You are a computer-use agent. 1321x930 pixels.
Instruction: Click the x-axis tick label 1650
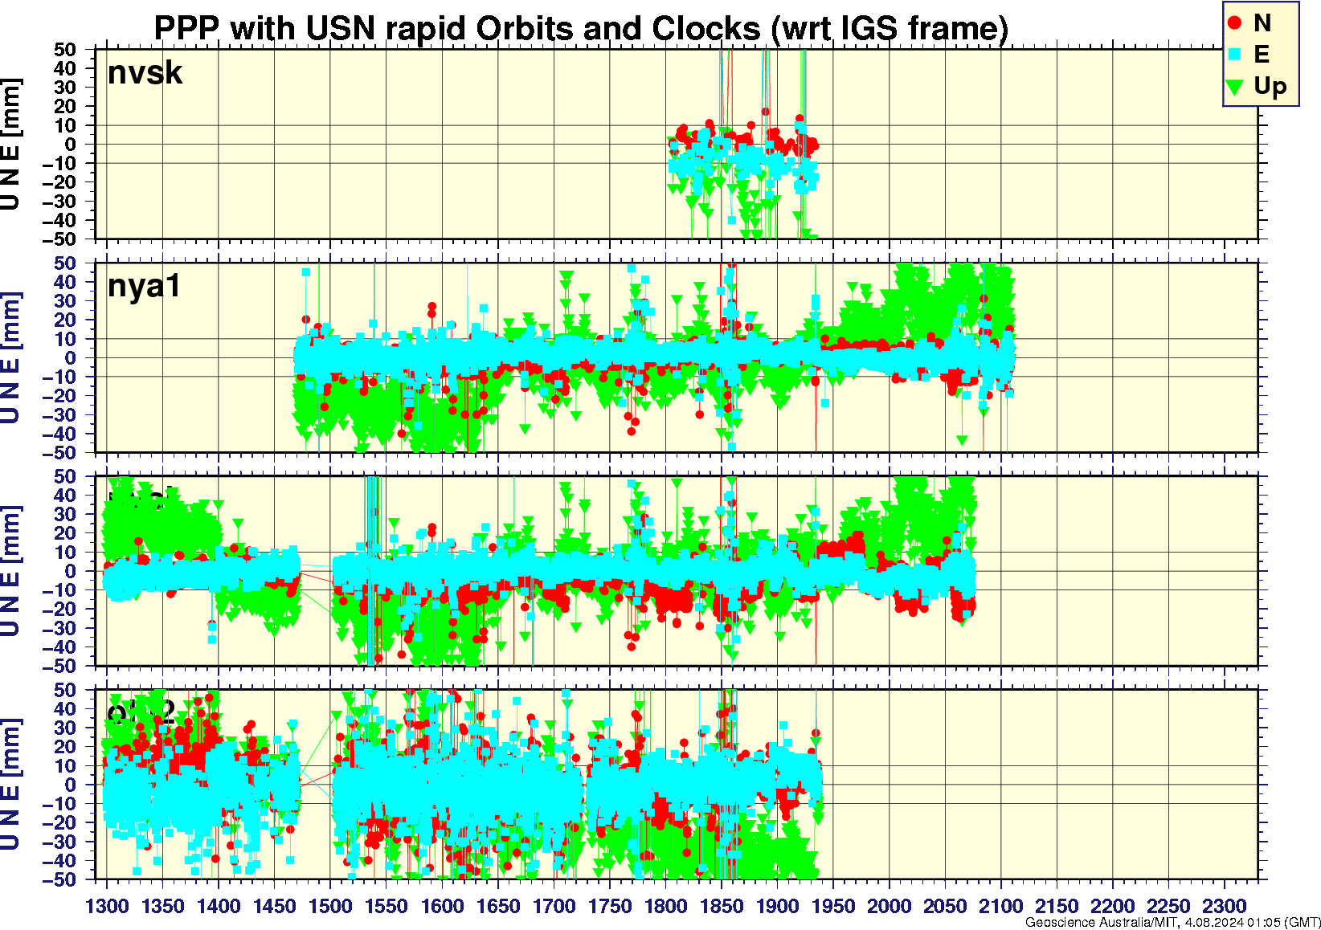pos(498,906)
